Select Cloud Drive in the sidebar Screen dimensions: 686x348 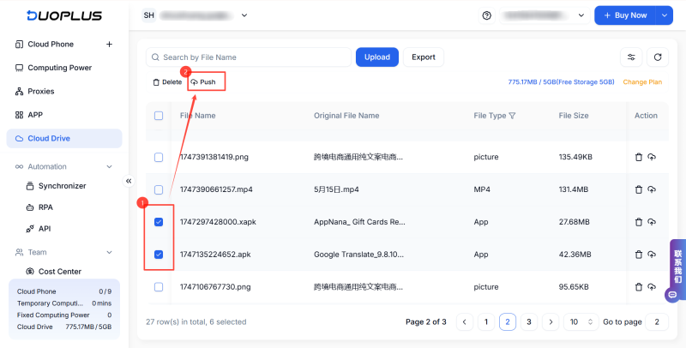point(64,139)
